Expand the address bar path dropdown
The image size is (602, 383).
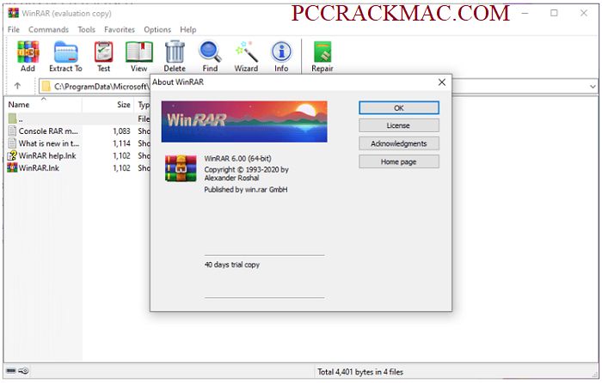point(593,86)
